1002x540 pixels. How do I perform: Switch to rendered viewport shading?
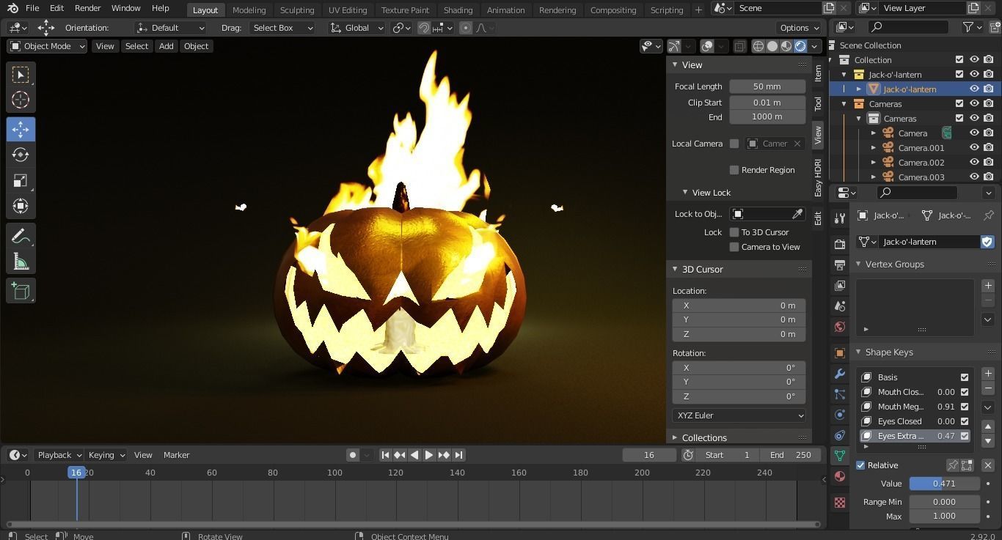point(800,46)
